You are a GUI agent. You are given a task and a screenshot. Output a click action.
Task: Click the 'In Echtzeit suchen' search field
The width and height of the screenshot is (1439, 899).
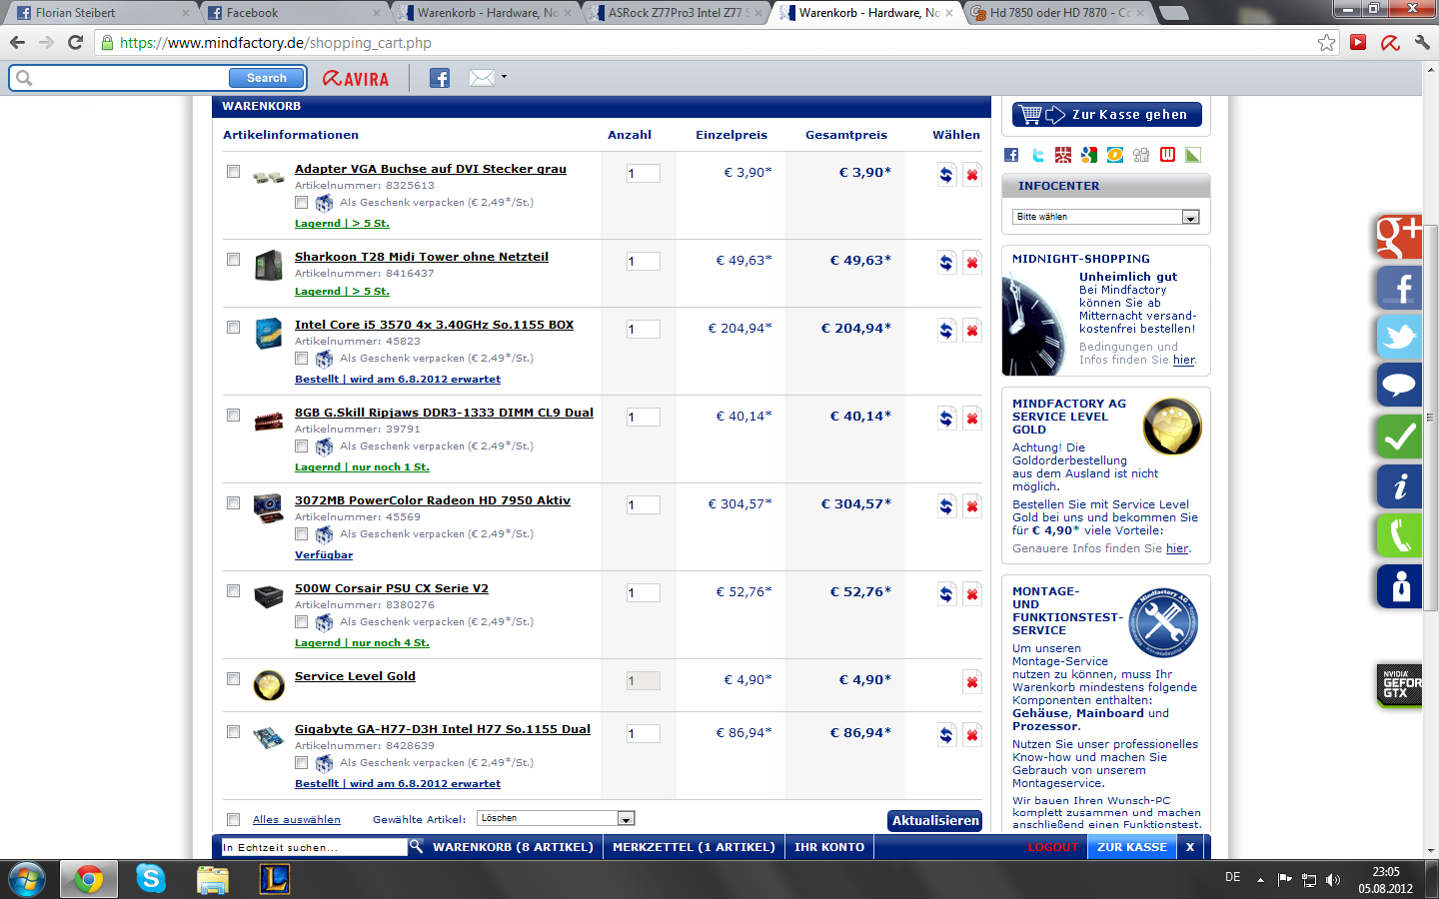point(314,847)
